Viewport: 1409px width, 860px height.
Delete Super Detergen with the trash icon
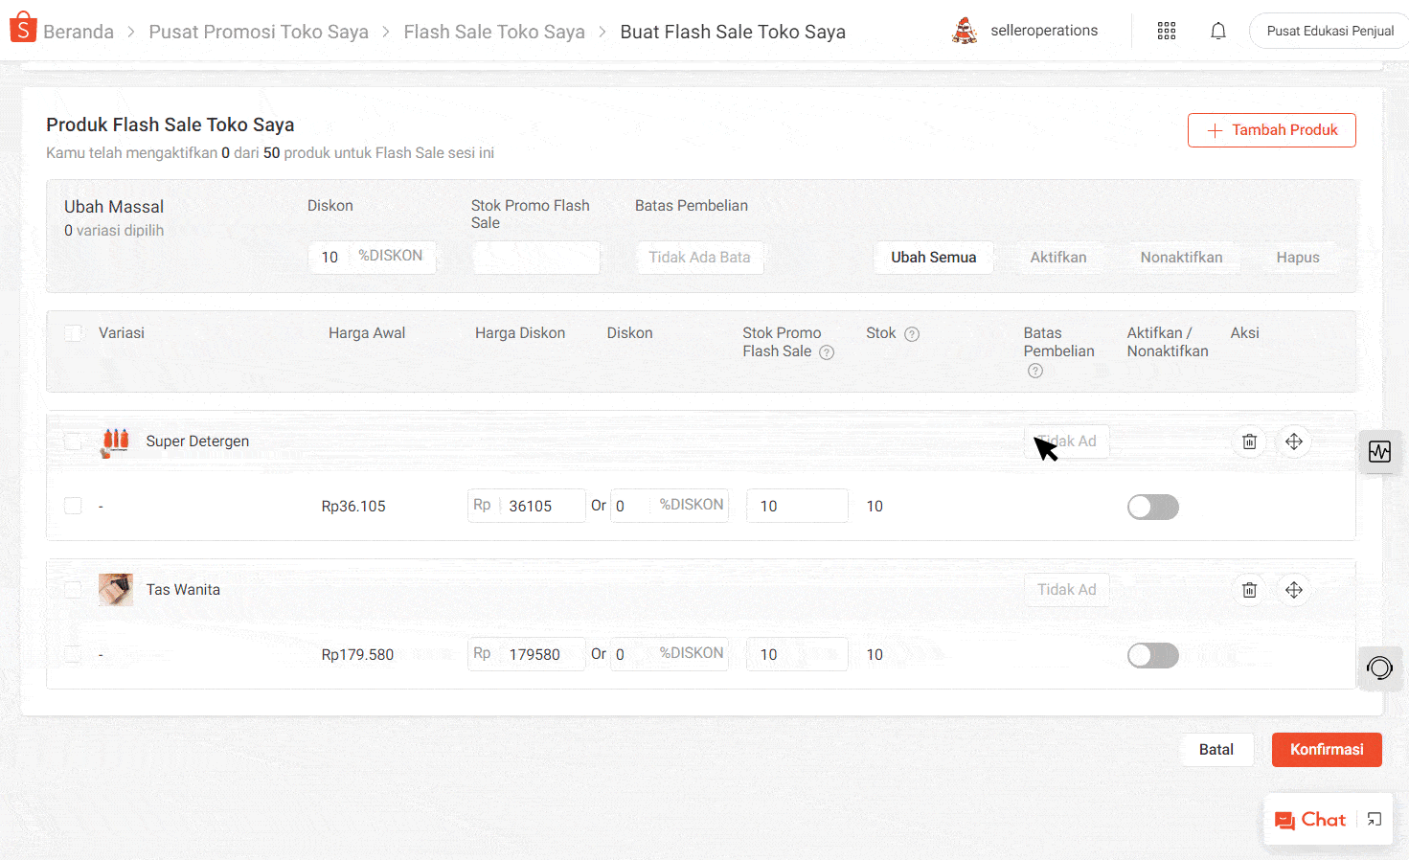1249,441
